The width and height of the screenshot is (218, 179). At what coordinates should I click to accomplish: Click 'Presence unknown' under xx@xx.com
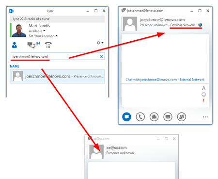click(x=120, y=153)
